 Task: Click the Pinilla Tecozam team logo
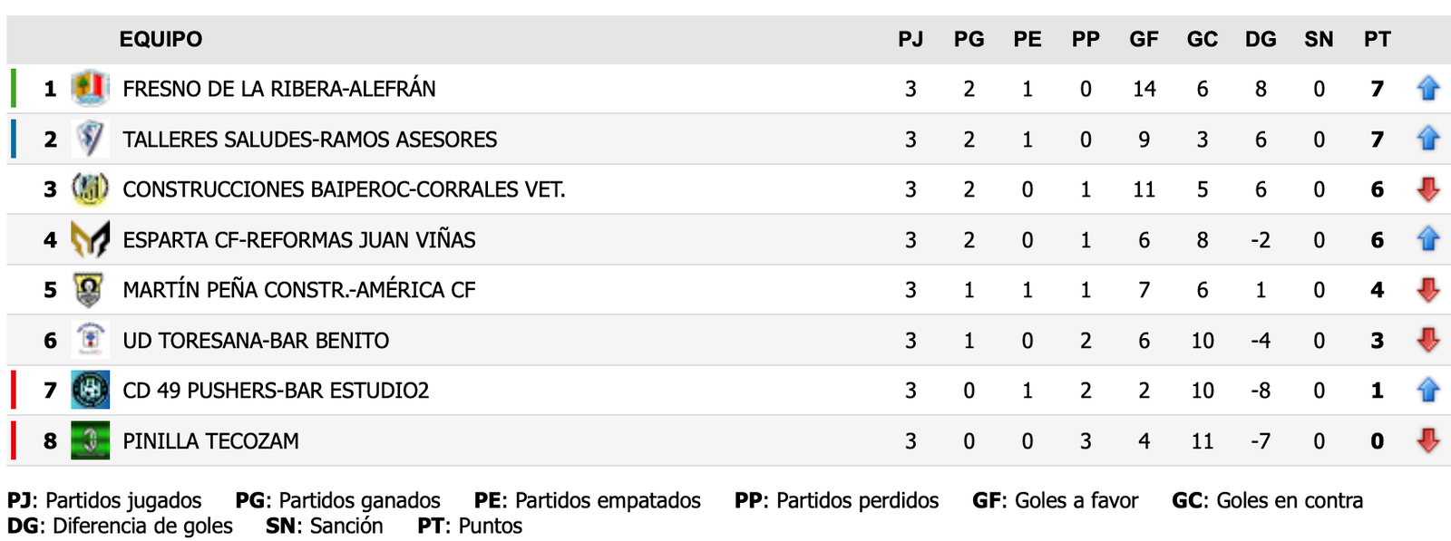point(90,441)
